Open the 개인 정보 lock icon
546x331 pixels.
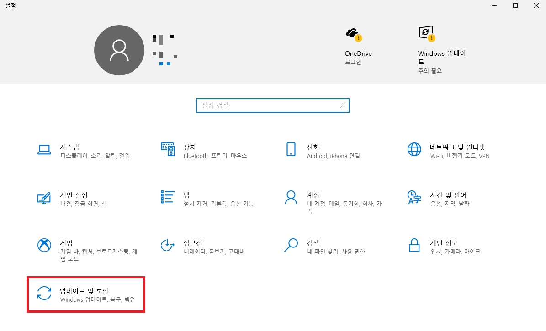414,245
